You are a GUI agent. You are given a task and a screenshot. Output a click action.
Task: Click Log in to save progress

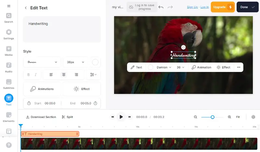(x=142, y=7)
